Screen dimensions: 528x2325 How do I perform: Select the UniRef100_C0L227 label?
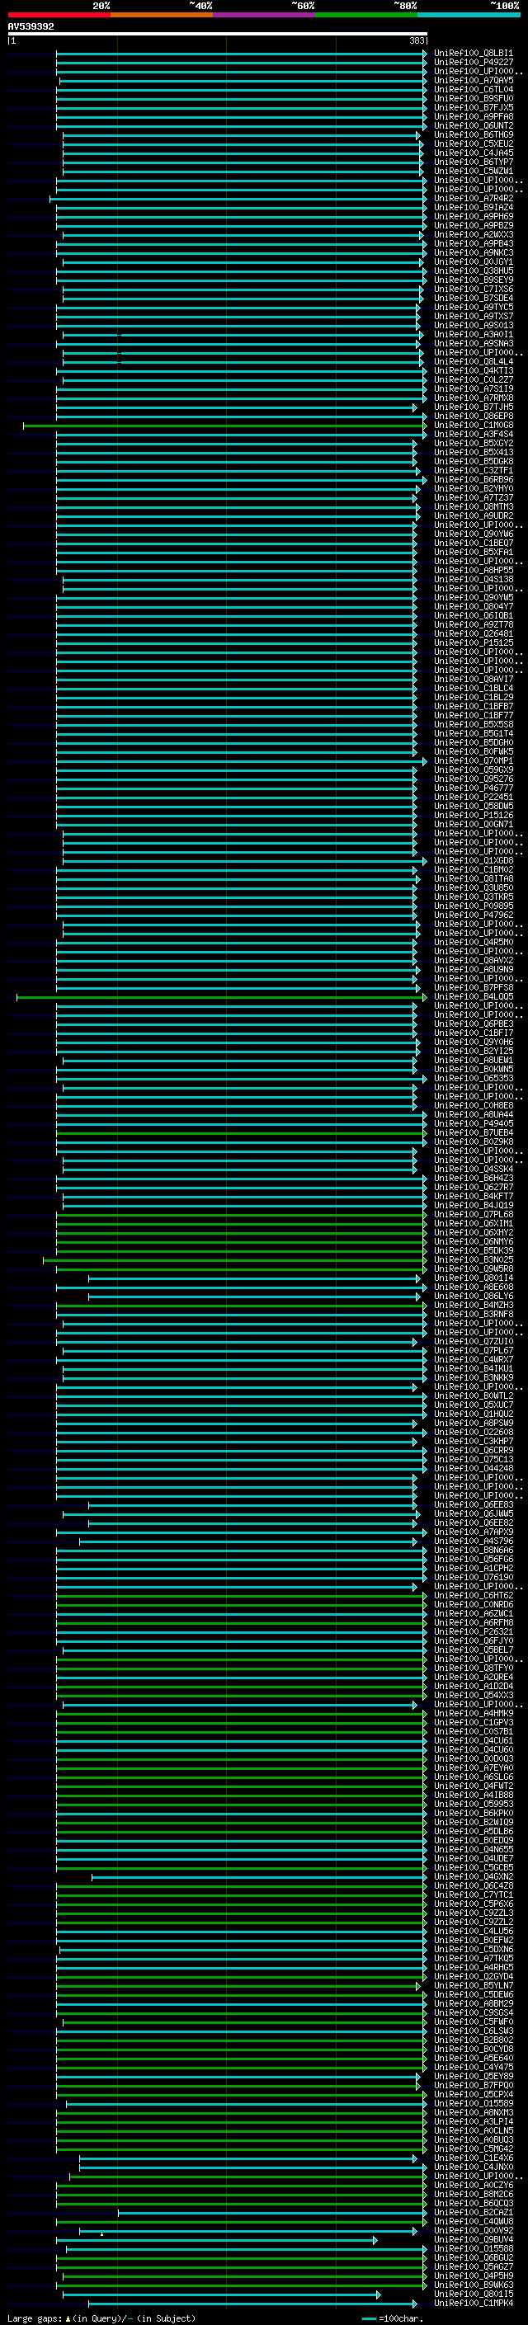[x=474, y=380]
